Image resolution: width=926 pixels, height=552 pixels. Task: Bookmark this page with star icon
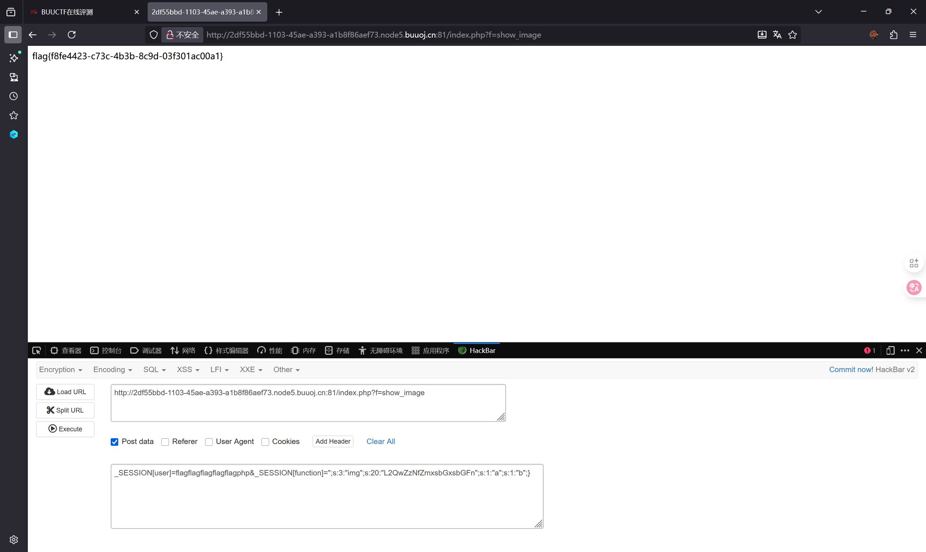(792, 35)
